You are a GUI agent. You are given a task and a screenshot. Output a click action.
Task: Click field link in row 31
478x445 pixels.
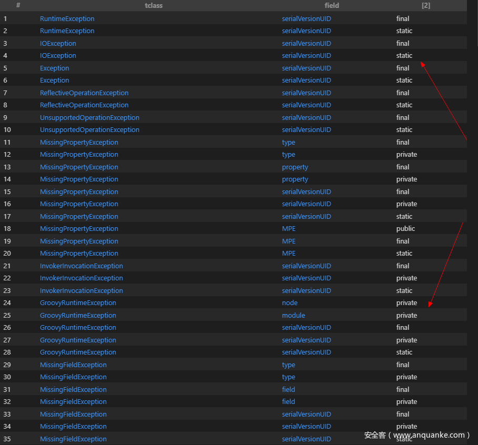point(288,389)
